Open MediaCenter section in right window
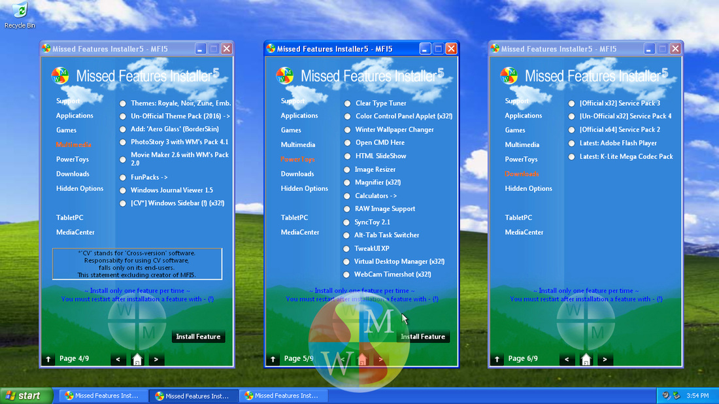The height and width of the screenshot is (404, 719). pos(524,233)
